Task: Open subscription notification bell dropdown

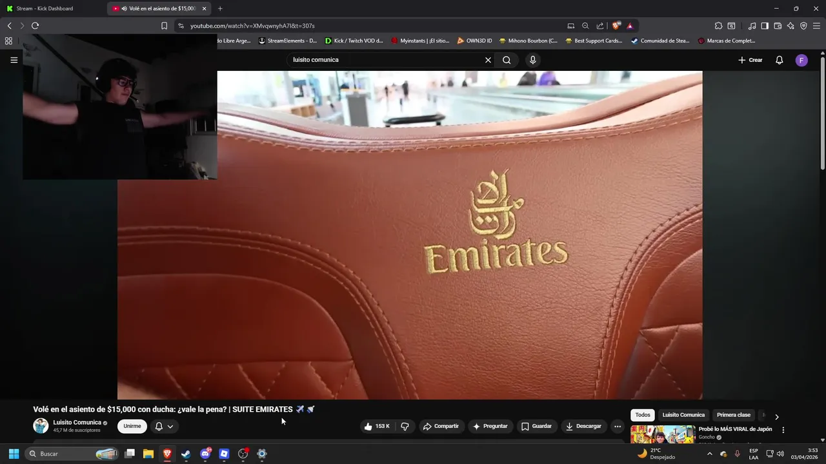Action: [164, 426]
